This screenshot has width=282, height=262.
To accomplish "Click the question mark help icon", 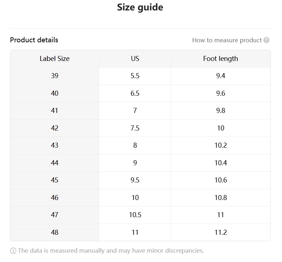I will coord(266,40).
